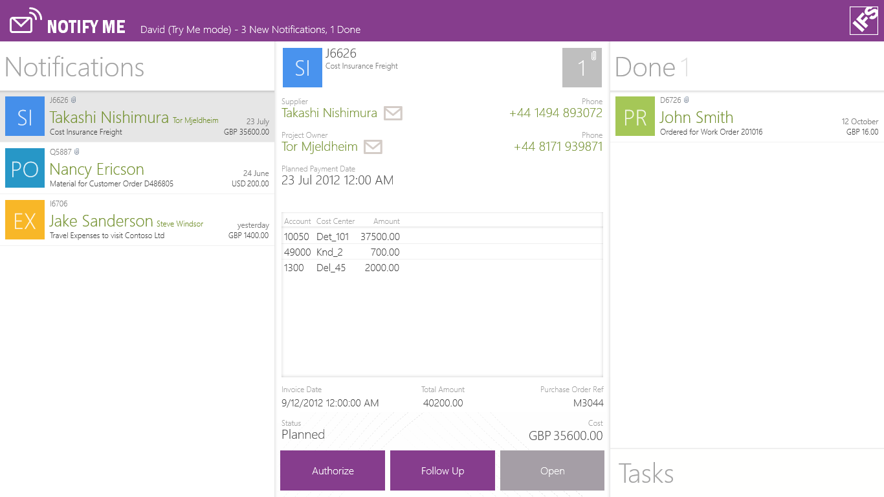Call supplier phone +44 1494 893072
The height and width of the screenshot is (497, 884).
[x=555, y=113]
